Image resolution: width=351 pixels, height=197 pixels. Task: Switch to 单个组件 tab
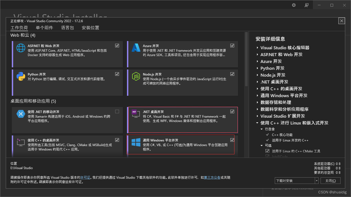point(44,28)
